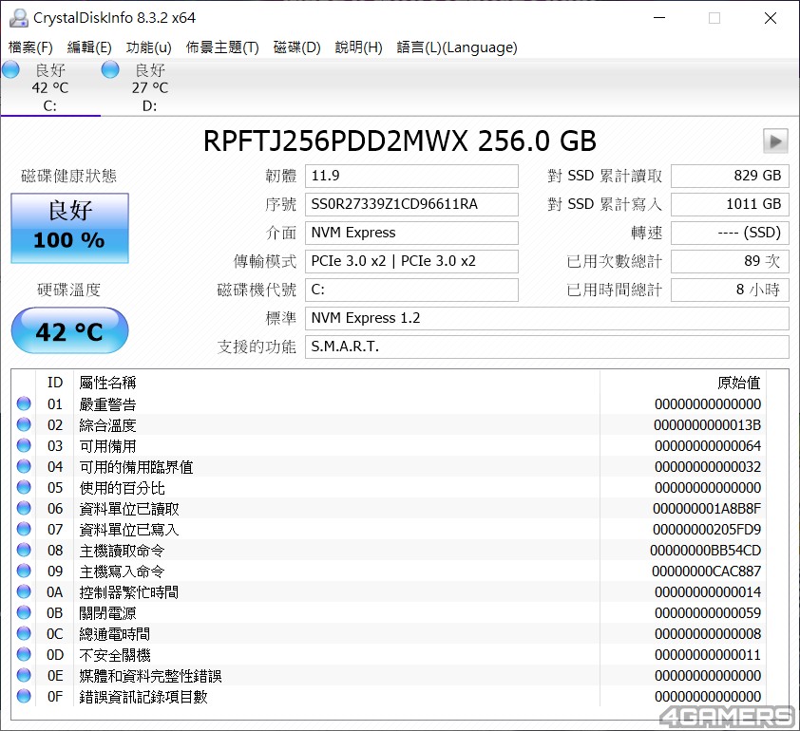The width and height of the screenshot is (800, 731).
Task: Switch to the D: disk tab
Action: pos(149,87)
